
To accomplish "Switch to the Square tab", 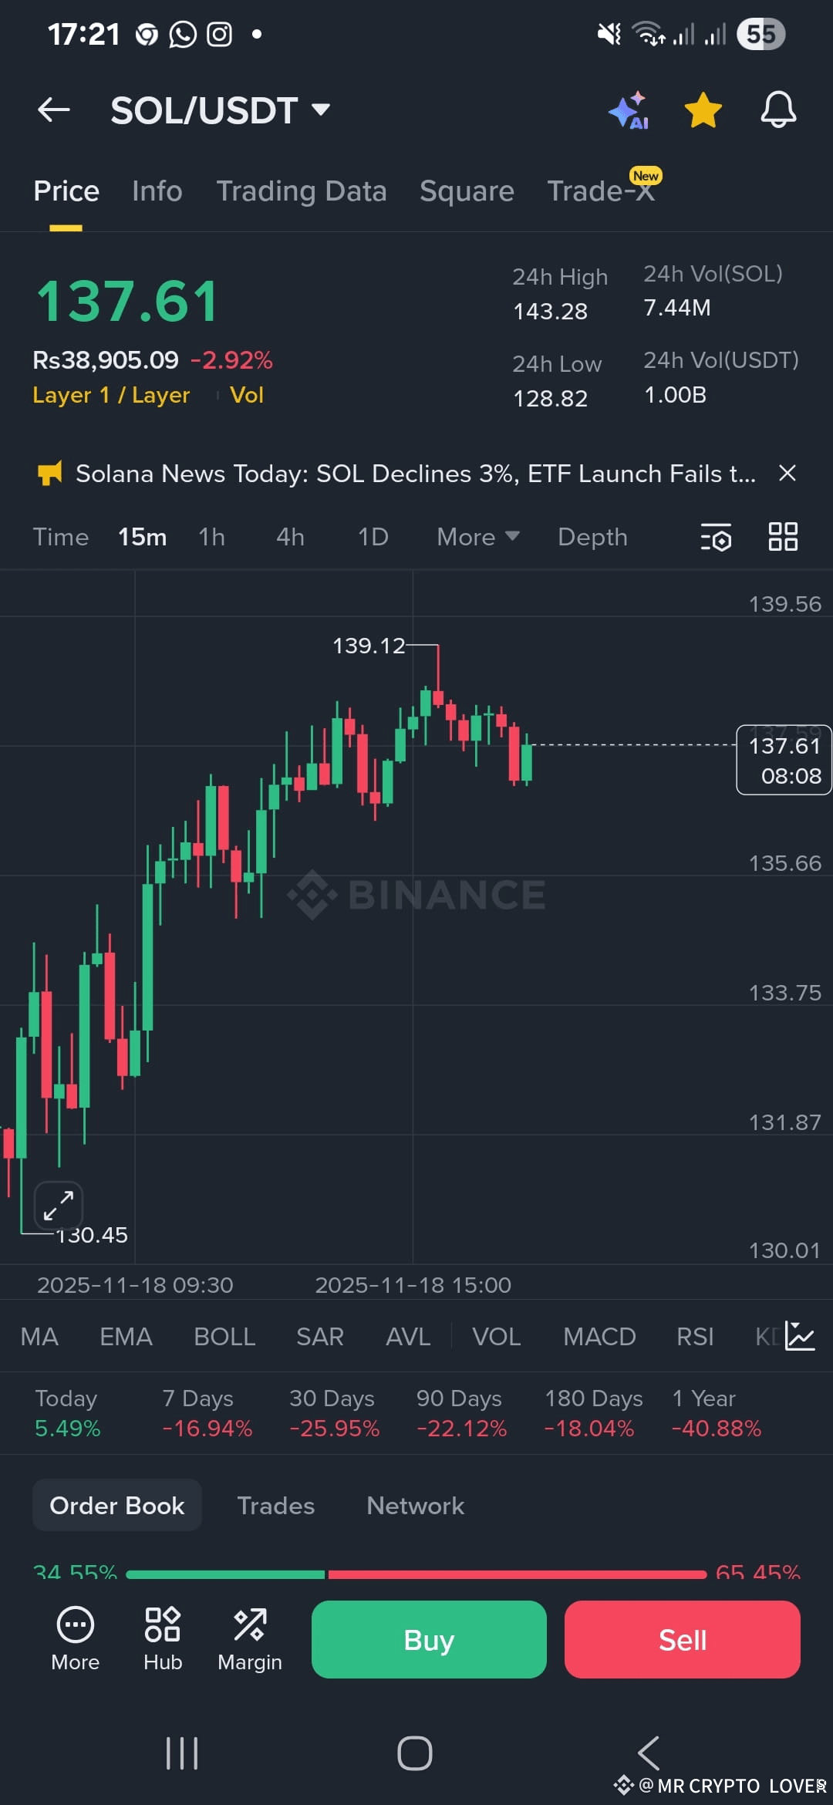I will click(467, 191).
